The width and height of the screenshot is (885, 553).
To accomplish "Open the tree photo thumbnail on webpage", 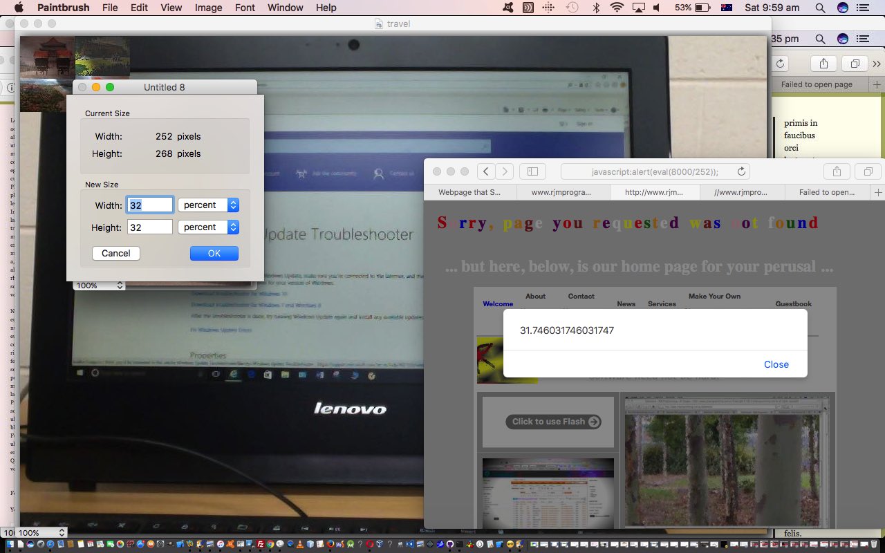I will tap(726, 462).
